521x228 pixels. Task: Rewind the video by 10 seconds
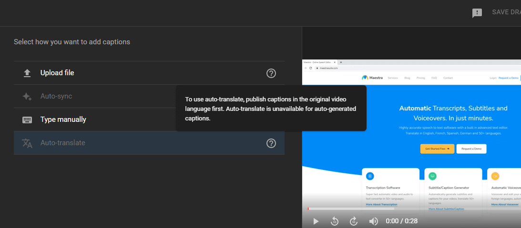pyautogui.click(x=335, y=221)
